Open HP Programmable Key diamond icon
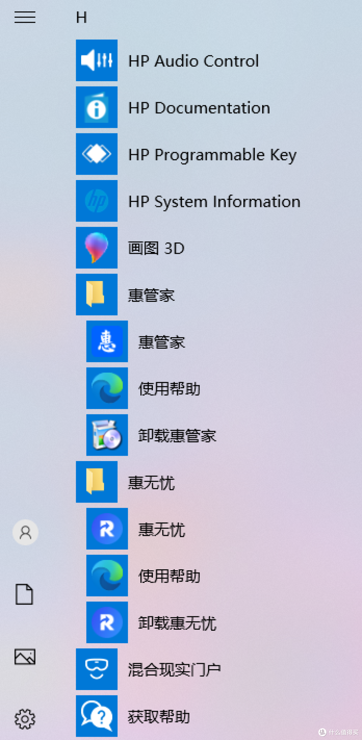Viewport: 362px width, 740px height. pos(97,154)
